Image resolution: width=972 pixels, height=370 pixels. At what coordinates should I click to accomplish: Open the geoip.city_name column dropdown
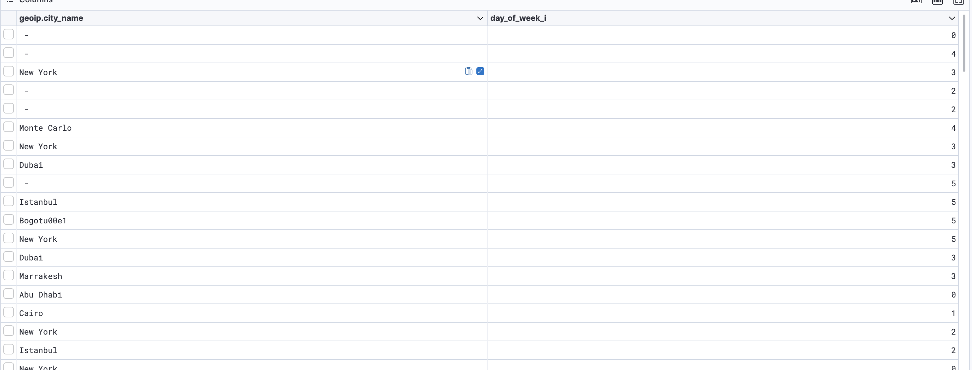pos(480,18)
